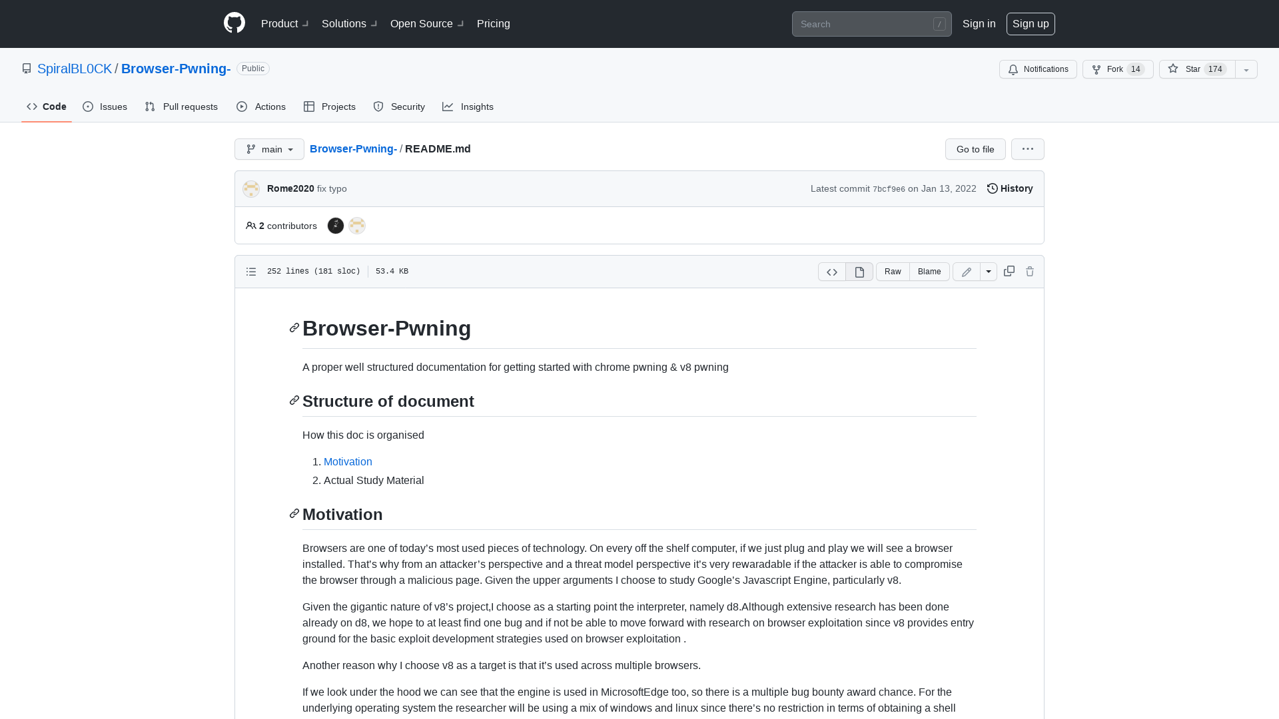1279x719 pixels.
Task: Open the Security tab
Action: 399,107
